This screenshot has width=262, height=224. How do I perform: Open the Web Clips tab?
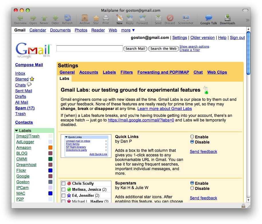217,72
